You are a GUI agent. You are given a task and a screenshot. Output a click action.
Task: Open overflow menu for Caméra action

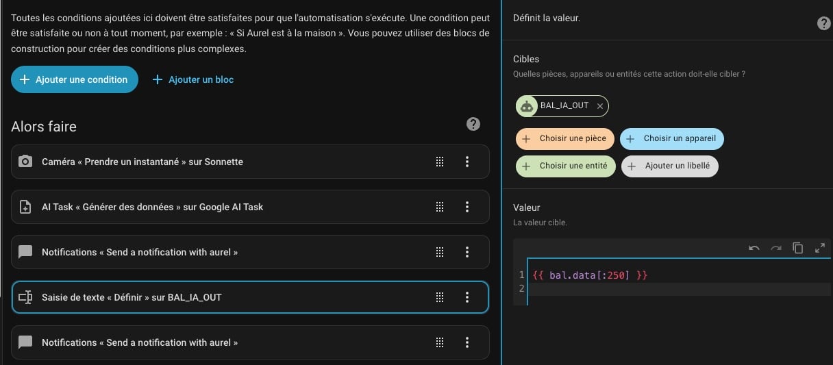467,162
